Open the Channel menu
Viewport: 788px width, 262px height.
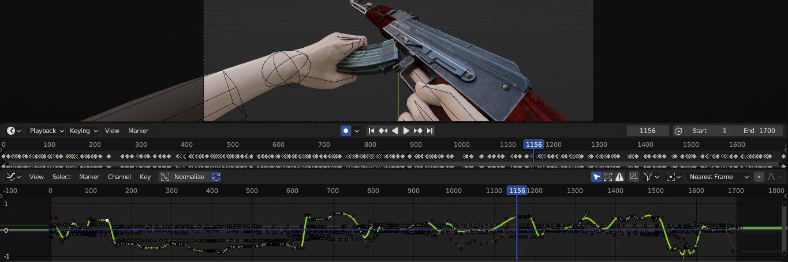(119, 177)
